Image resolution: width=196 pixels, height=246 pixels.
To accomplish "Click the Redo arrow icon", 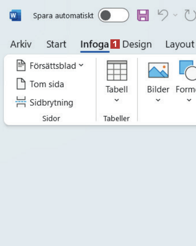I will (x=190, y=15).
